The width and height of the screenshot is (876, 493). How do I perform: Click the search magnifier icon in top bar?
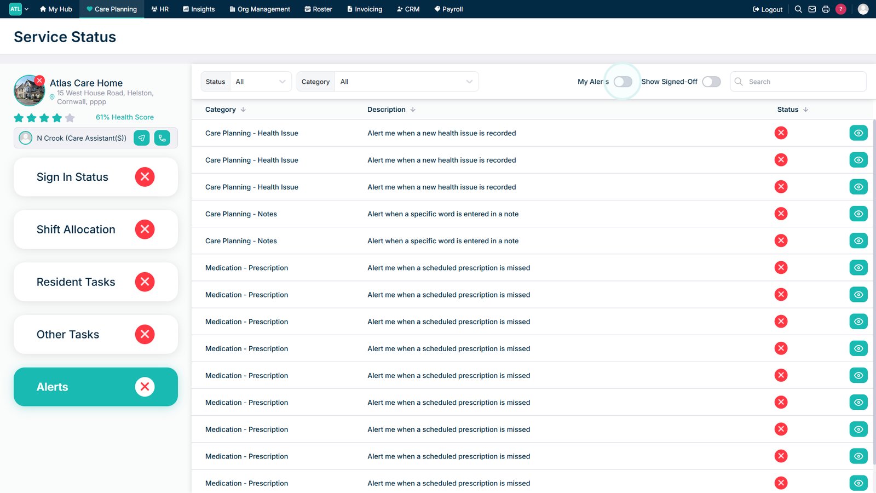click(798, 9)
